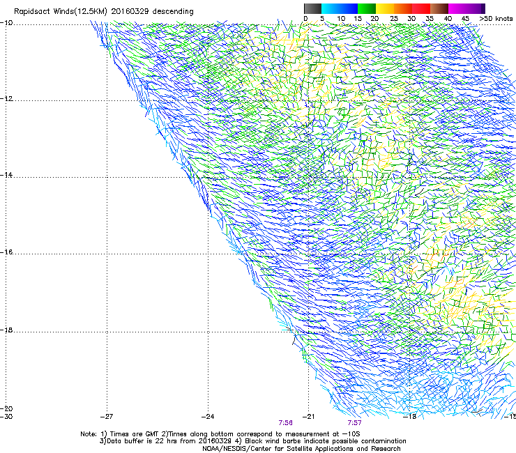Click the '35' legend scale number
Image resolution: width=516 pixels, height=453 pixels.
pos(430,19)
